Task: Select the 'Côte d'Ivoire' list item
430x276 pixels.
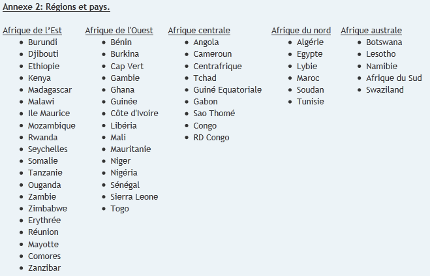Action: (134, 114)
